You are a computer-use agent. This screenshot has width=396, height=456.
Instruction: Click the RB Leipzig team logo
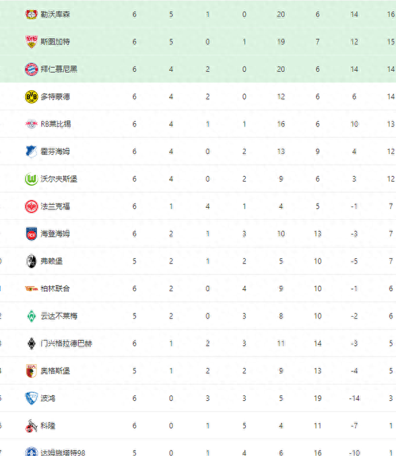tap(31, 124)
